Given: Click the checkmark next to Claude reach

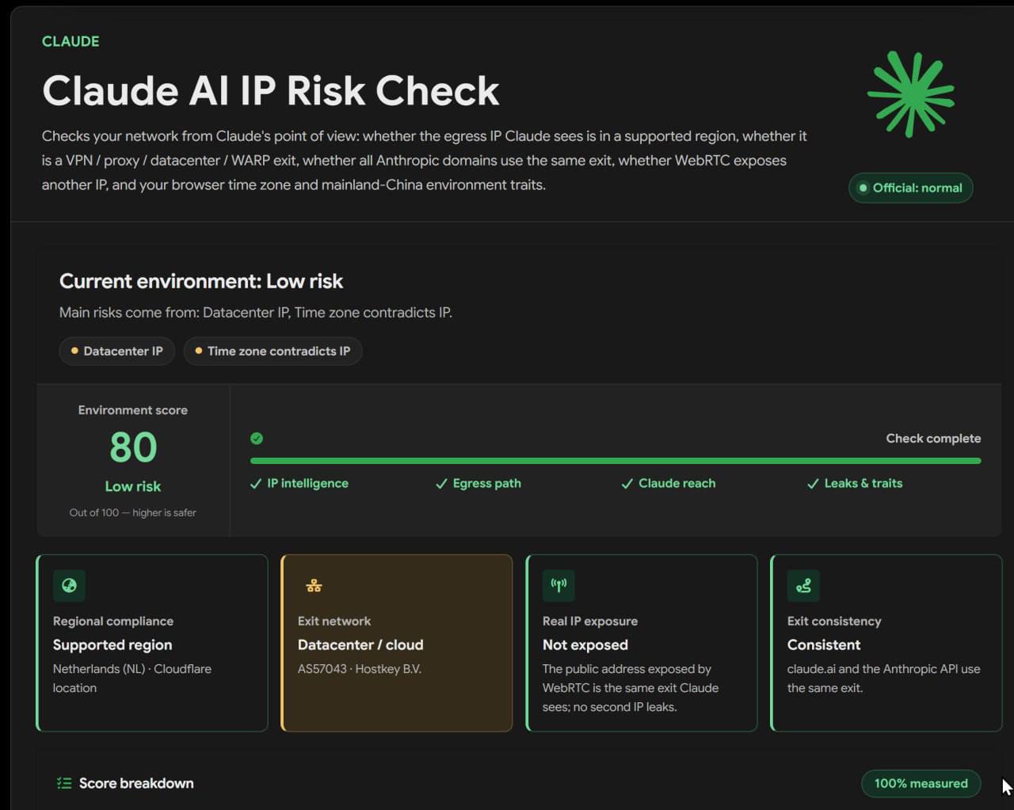Looking at the screenshot, I should click(627, 484).
